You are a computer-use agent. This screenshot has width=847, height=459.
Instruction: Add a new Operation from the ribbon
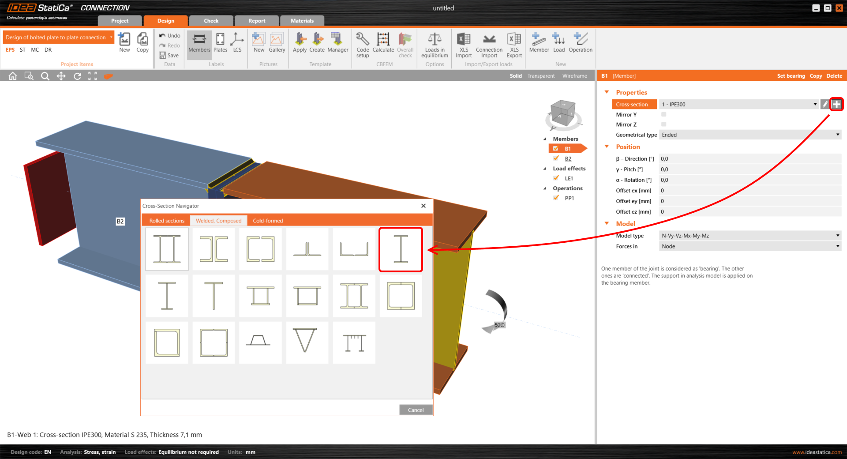[580, 44]
